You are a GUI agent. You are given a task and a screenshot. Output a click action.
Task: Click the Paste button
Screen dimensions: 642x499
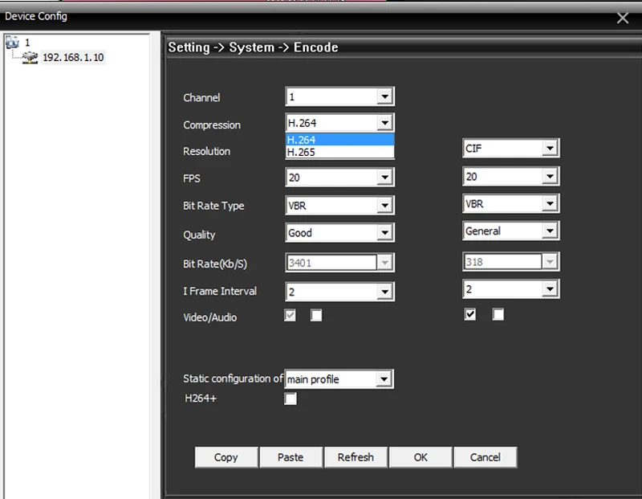click(x=291, y=457)
